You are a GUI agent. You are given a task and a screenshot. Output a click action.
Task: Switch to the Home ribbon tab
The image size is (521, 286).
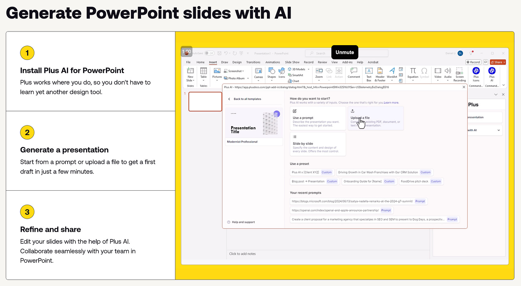click(200, 62)
